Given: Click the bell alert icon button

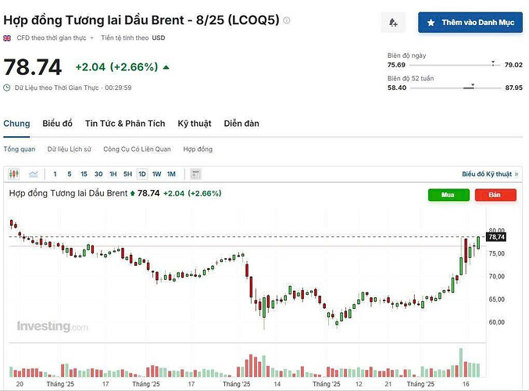Looking at the screenshot, I should tap(392, 23).
